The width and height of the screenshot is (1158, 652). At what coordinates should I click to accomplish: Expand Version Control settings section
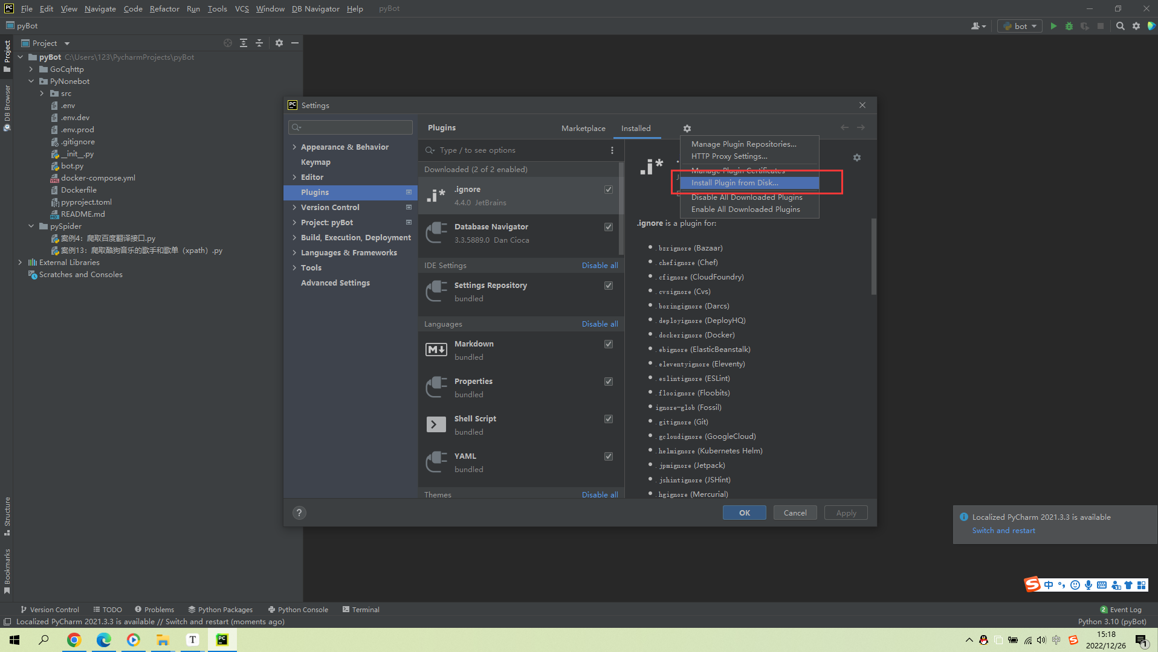tap(294, 207)
